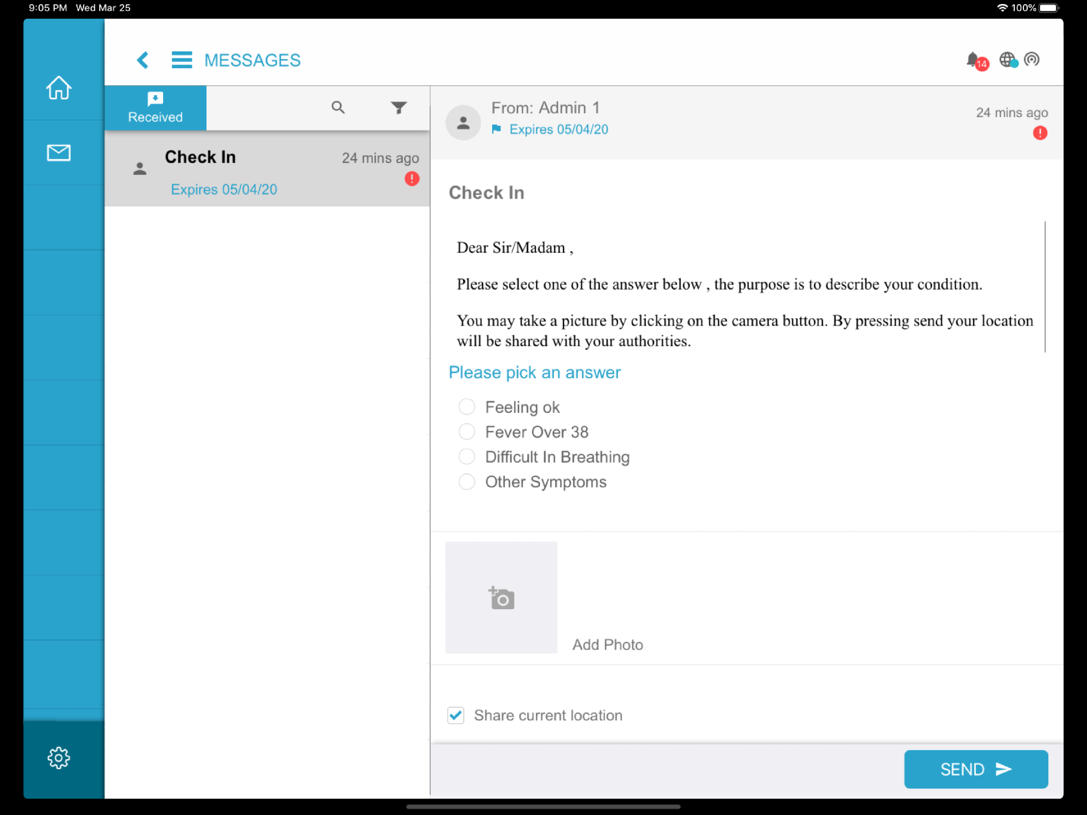Viewport: 1087px width, 815px height.
Task: Click the broadcast signal icon
Action: tap(1031, 59)
